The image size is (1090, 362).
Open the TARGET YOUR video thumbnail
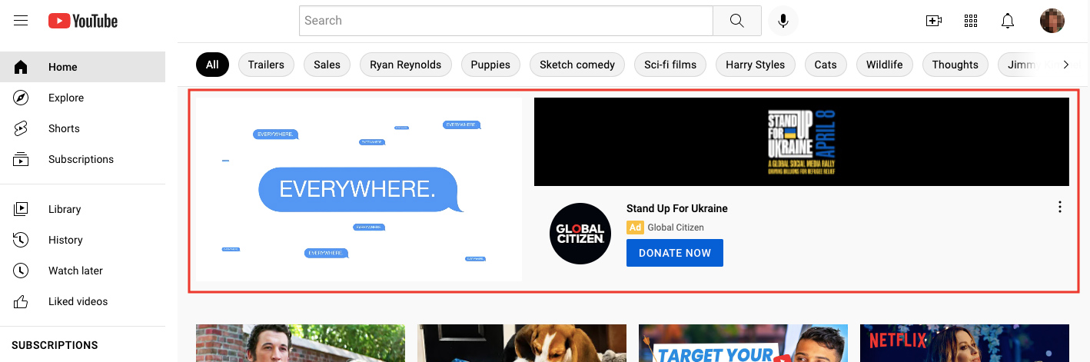tap(743, 343)
